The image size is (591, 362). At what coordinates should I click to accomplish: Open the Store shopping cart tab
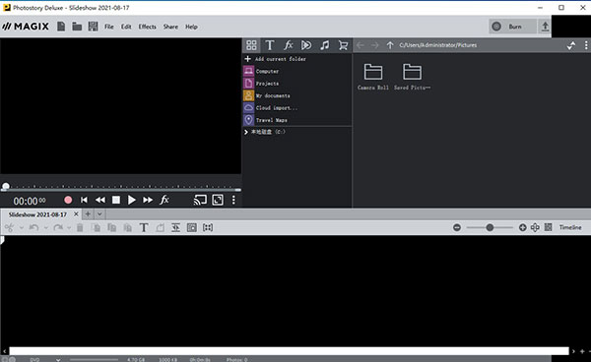point(343,45)
